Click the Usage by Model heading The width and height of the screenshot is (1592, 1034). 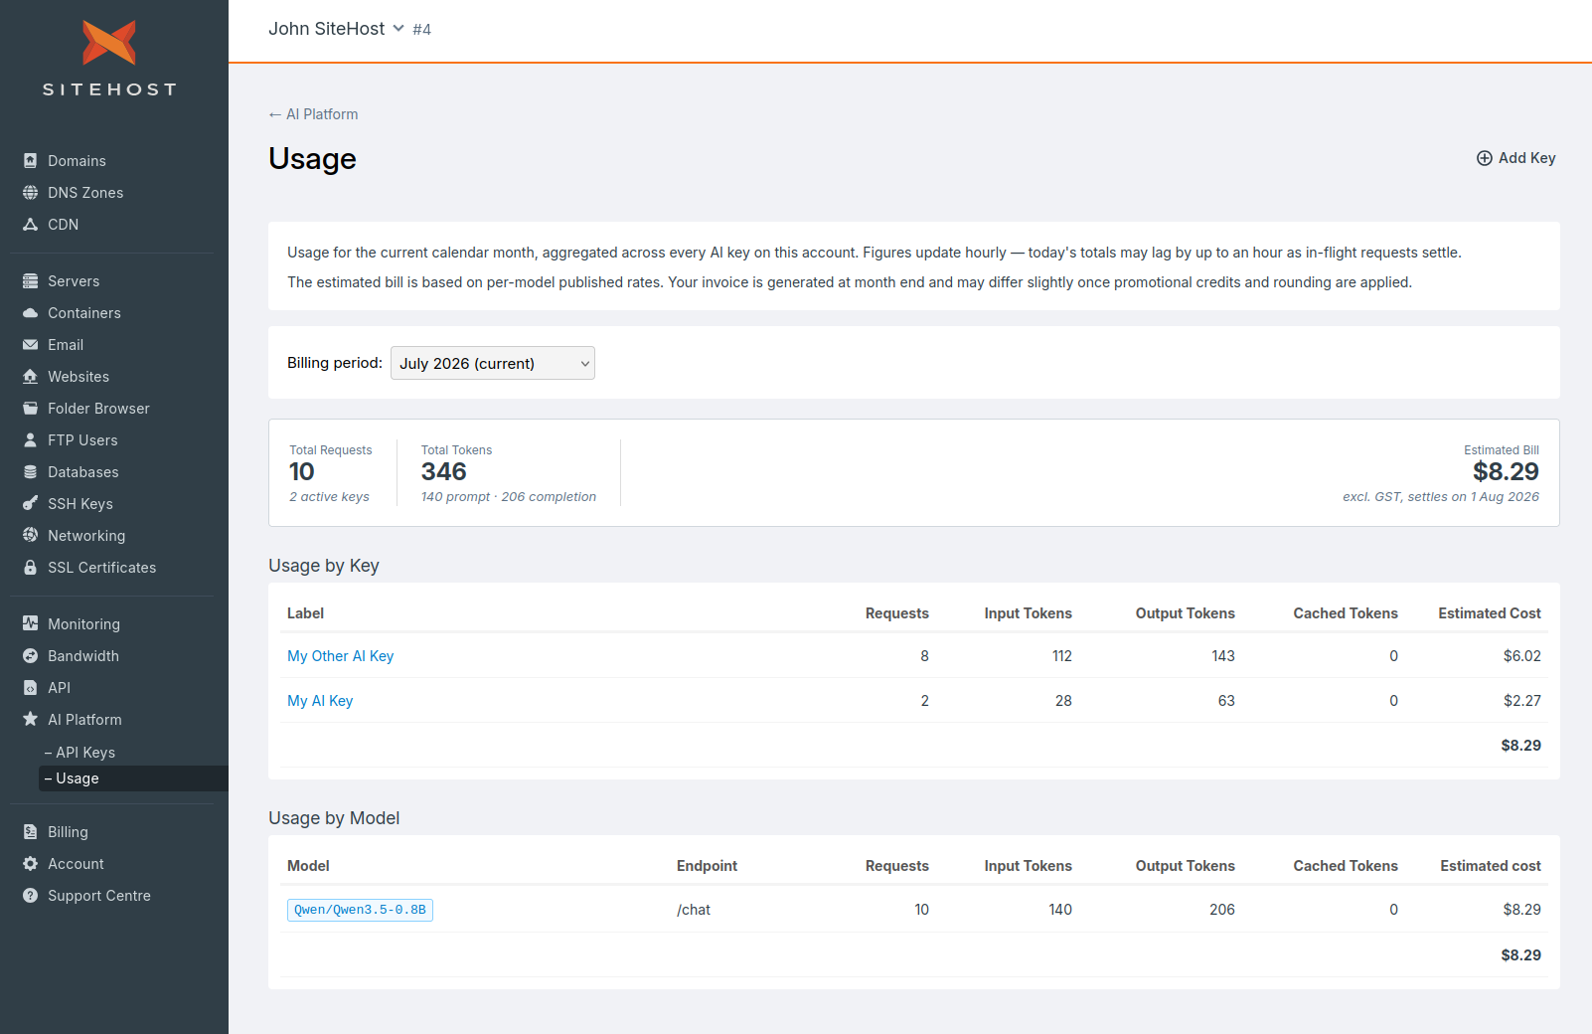point(334,818)
